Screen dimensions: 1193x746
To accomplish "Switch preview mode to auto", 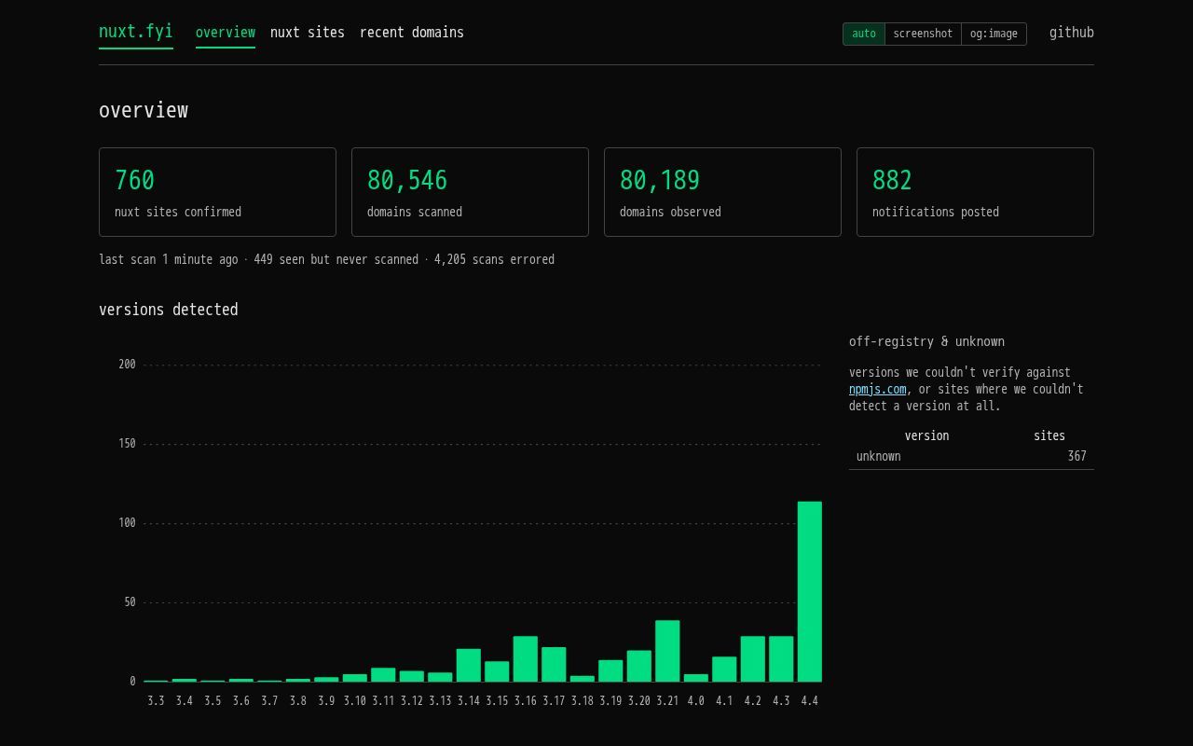I will click(864, 34).
